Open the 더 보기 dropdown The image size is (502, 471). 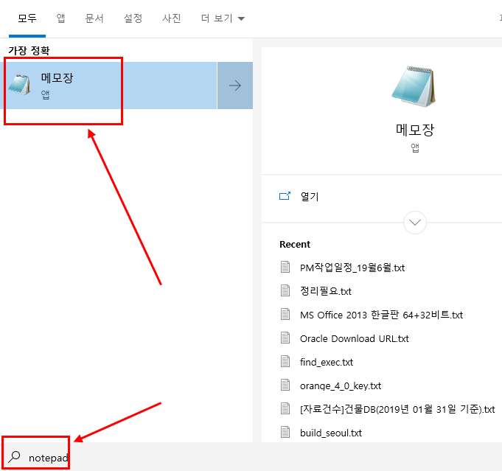223,18
